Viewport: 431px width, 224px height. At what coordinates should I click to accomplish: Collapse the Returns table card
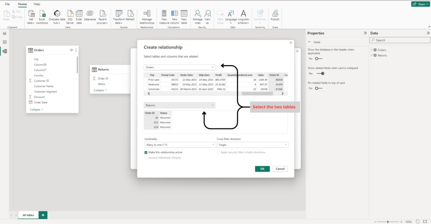(100, 90)
